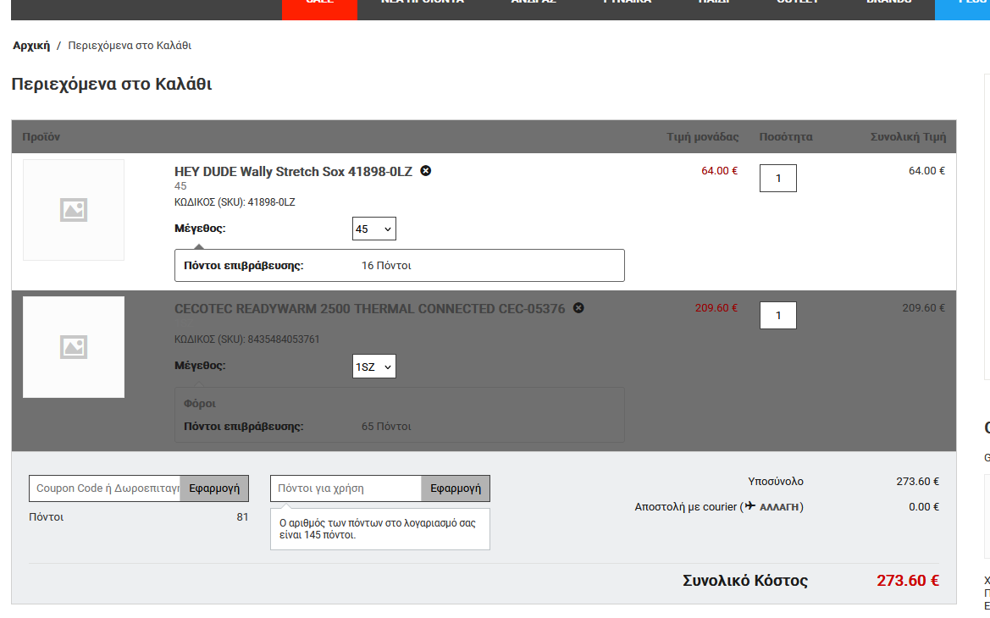
Task: Apply the coupon code with Εφαρμογή
Action: 214,488
